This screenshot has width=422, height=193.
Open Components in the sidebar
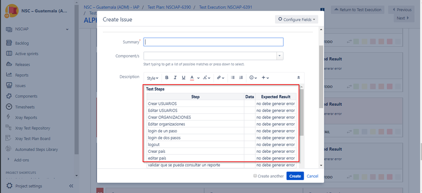coord(26,96)
